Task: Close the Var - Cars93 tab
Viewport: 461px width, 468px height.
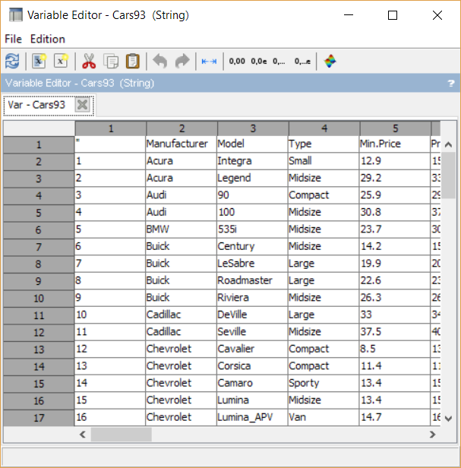Action: tap(82, 105)
